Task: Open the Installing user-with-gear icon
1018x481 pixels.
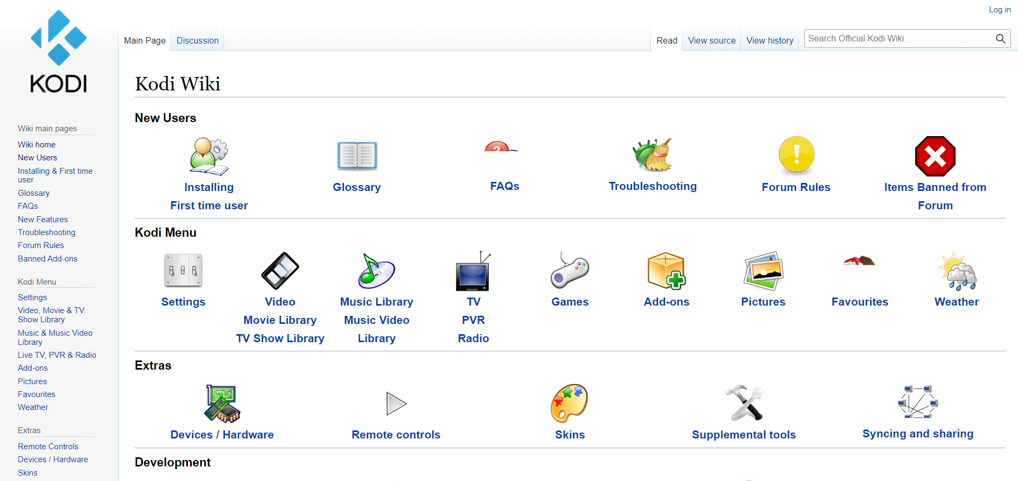Action: click(x=209, y=156)
